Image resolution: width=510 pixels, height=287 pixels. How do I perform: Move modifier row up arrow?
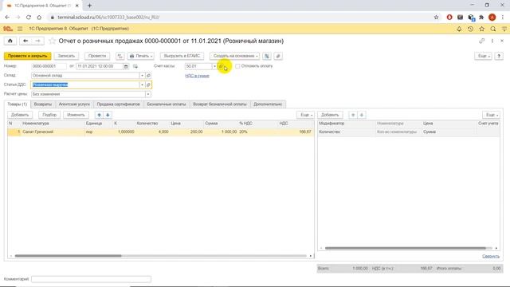pos(353,115)
